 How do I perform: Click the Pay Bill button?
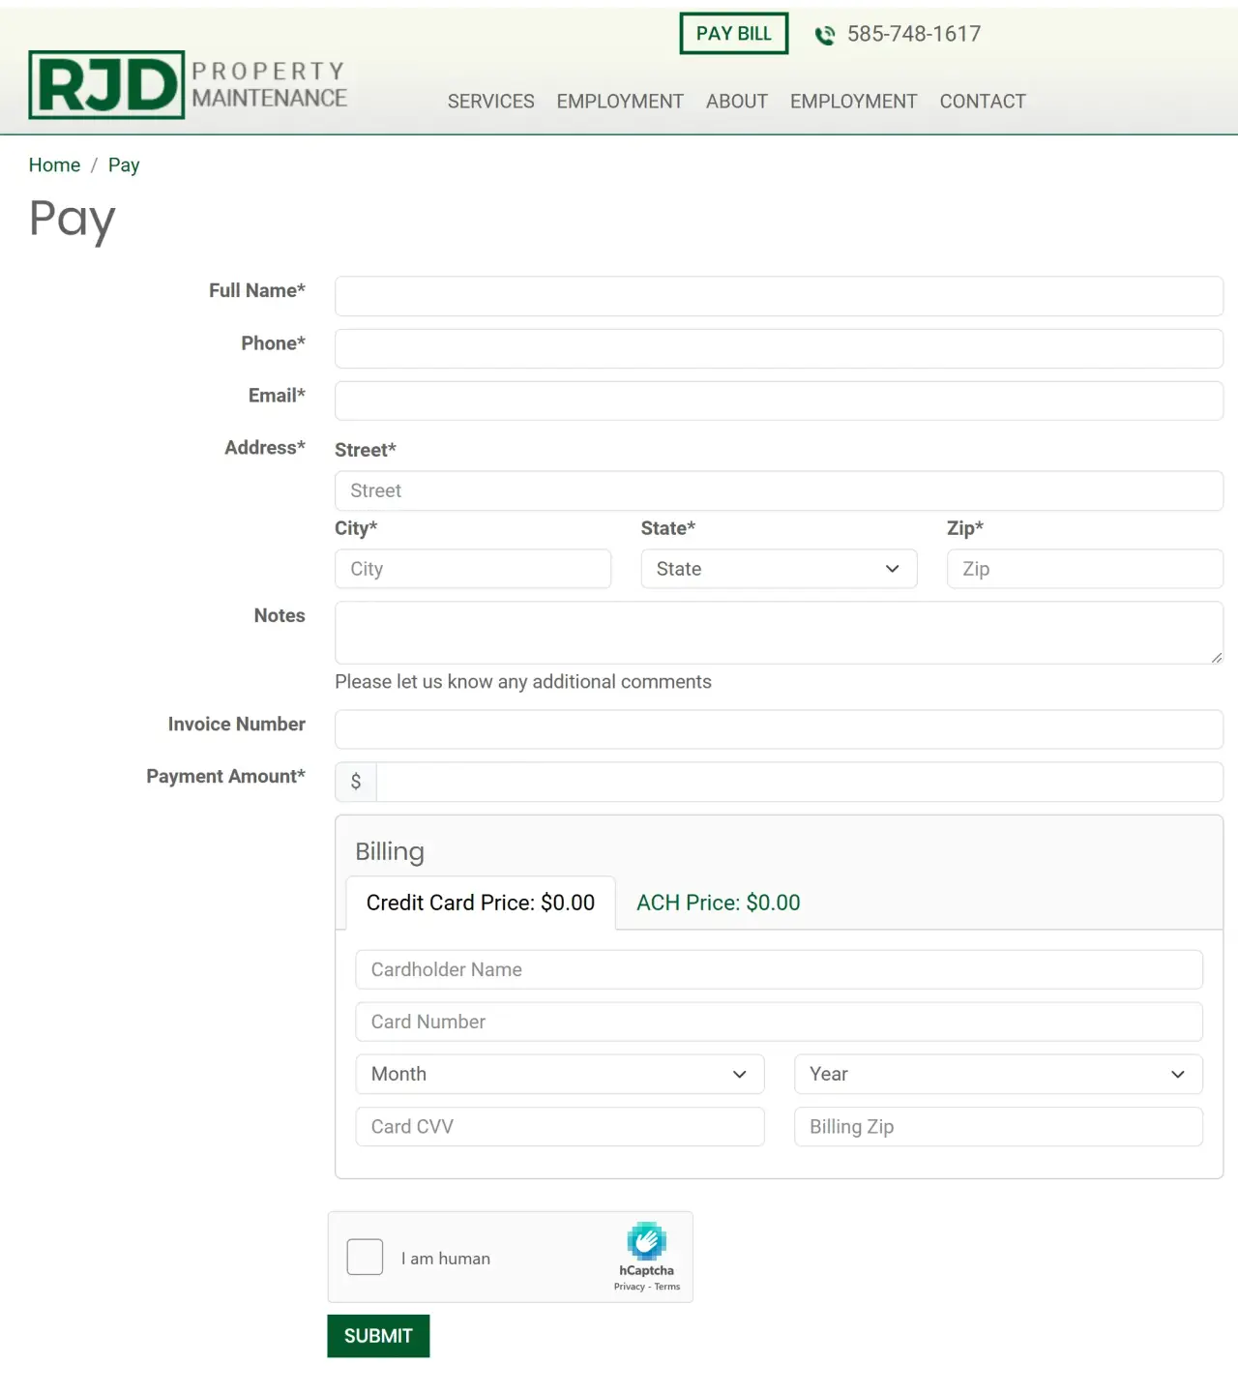734,34
